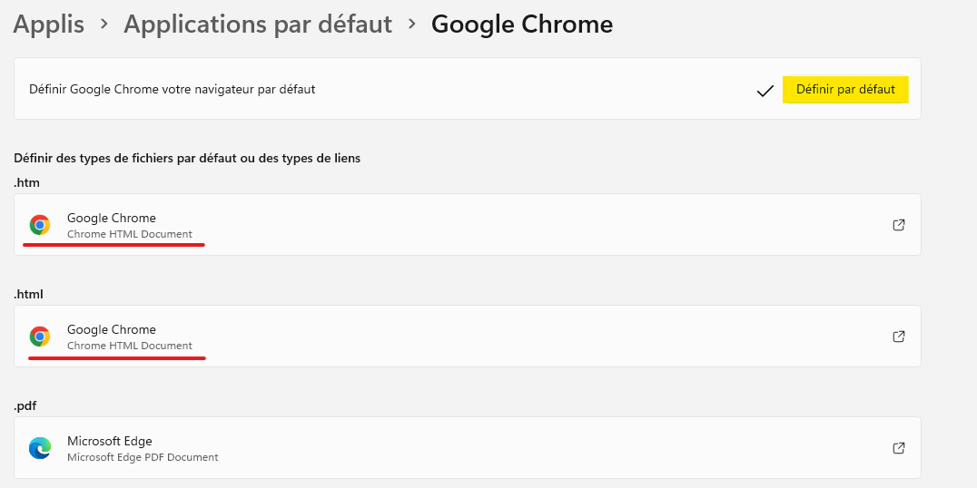Click the Microsoft Edge icon in .pdf row
This screenshot has height=488, width=977.
click(40, 448)
